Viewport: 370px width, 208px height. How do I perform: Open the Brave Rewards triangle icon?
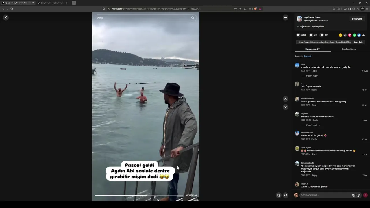[x=260, y=9]
